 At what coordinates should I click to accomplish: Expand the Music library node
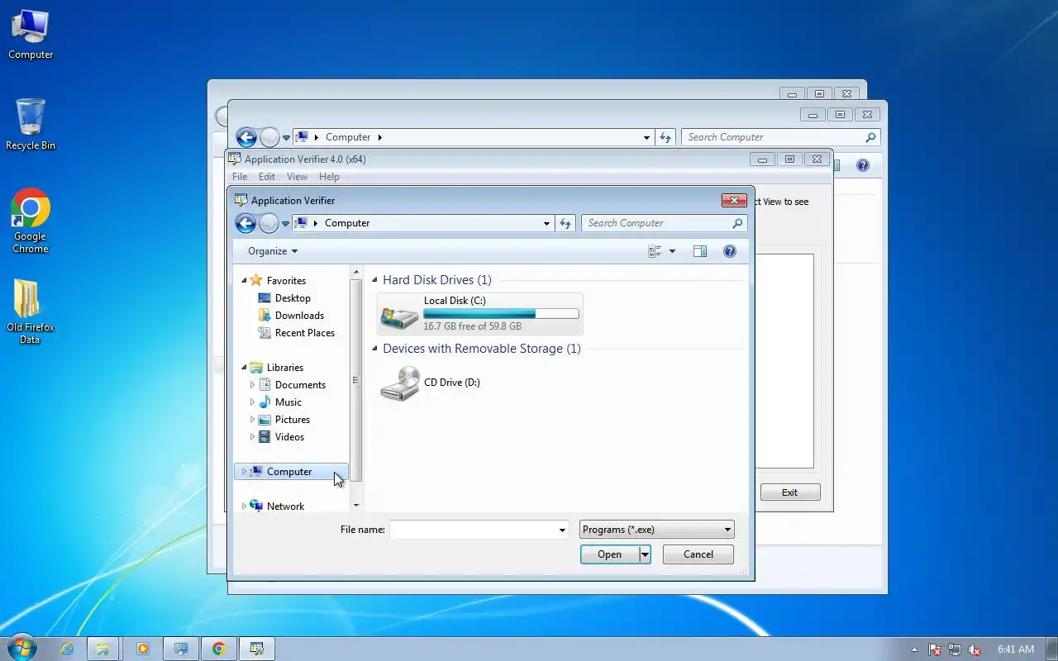pyautogui.click(x=252, y=402)
